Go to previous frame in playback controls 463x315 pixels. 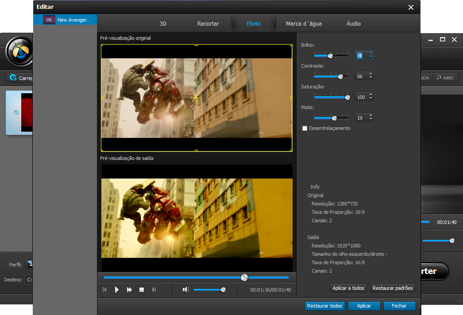[104, 290]
